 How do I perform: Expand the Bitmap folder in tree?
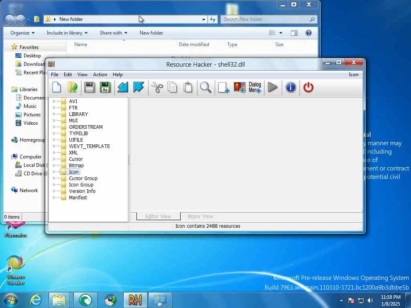point(54,165)
